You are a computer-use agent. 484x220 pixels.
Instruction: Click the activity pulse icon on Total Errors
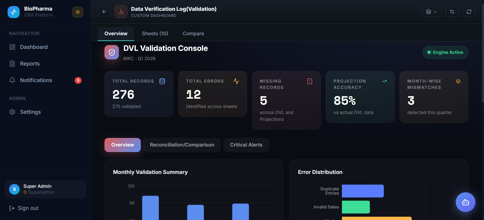pos(236,81)
